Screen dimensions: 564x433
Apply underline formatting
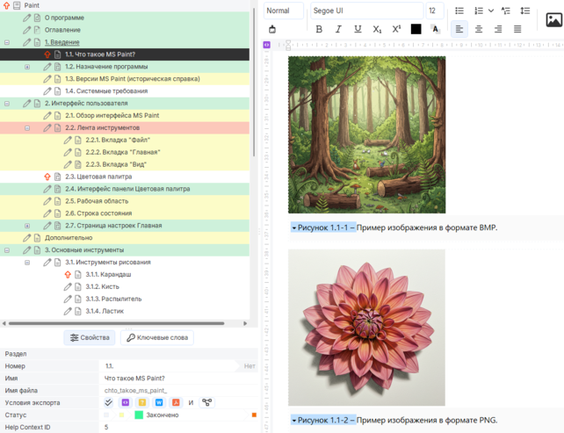pos(358,29)
